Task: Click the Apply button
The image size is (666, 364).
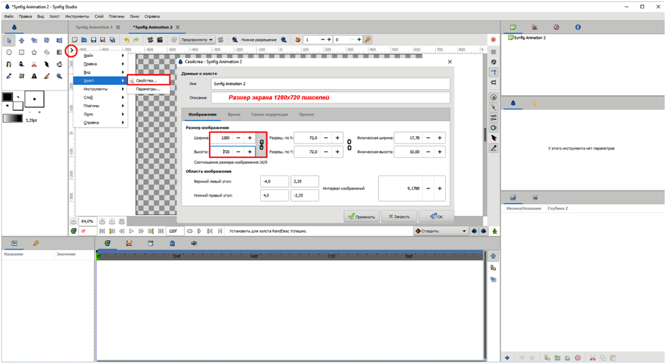Action: [x=362, y=216]
